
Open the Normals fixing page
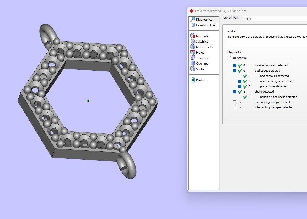[x=202, y=36]
